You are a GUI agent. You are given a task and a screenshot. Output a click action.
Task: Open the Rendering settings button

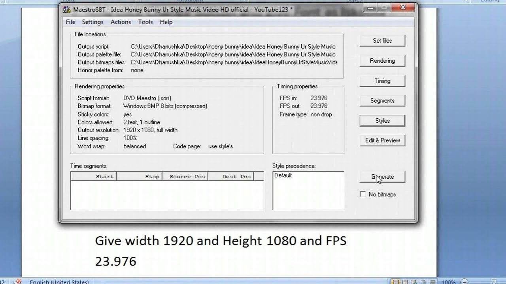click(382, 61)
